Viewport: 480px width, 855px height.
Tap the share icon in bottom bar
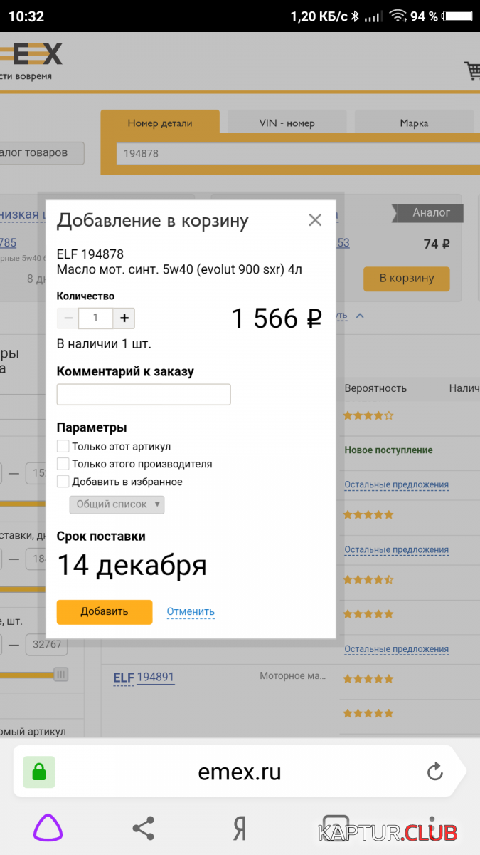pyautogui.click(x=144, y=829)
